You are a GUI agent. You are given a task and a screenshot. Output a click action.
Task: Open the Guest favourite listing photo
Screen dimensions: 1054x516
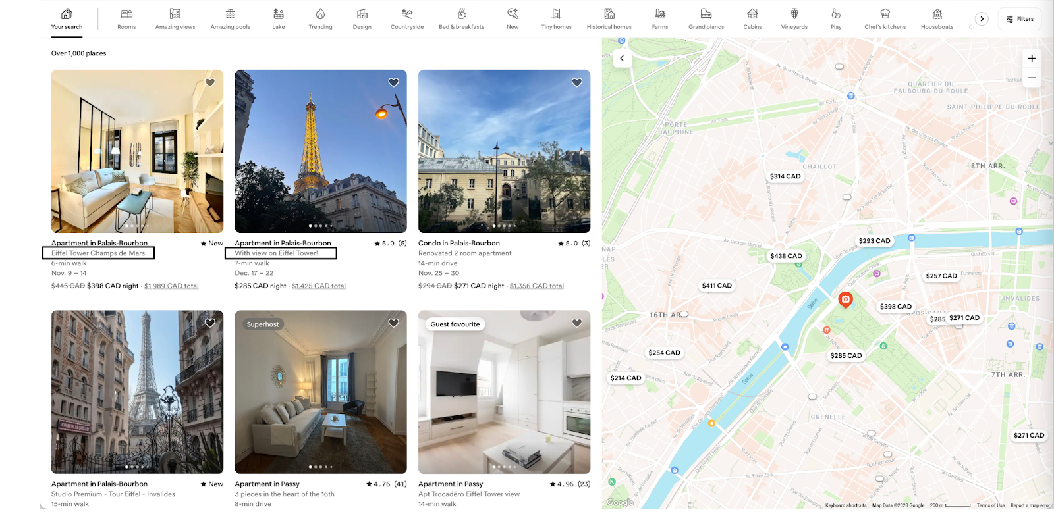[x=504, y=392]
